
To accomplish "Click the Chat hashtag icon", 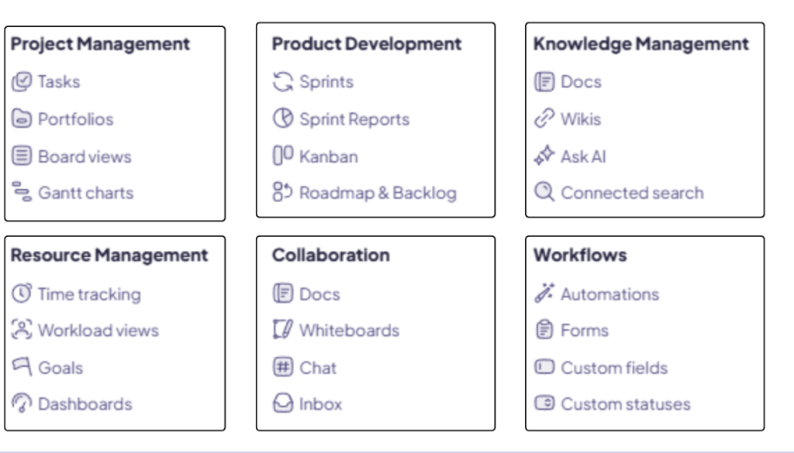I will [282, 367].
